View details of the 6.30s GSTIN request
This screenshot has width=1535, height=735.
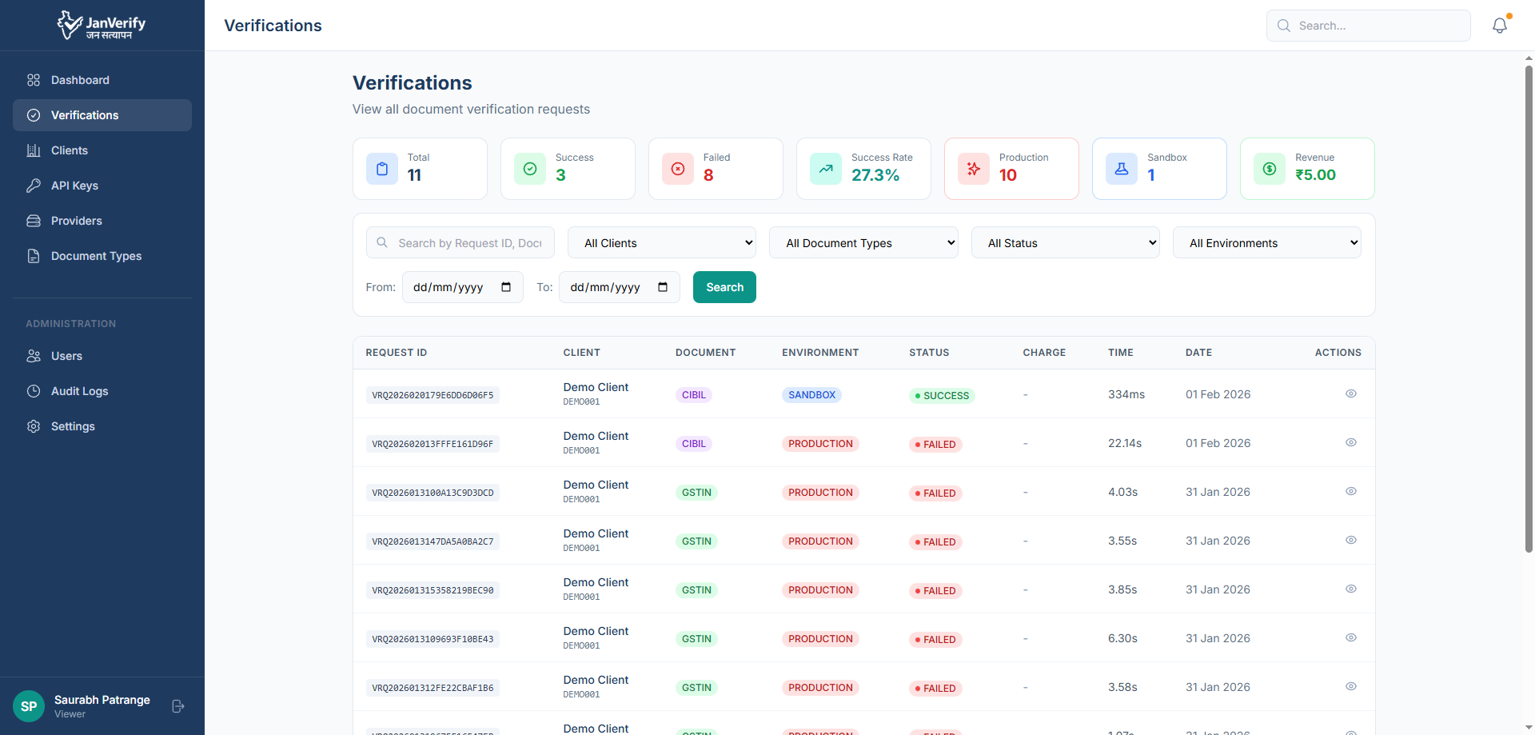coord(1350,637)
